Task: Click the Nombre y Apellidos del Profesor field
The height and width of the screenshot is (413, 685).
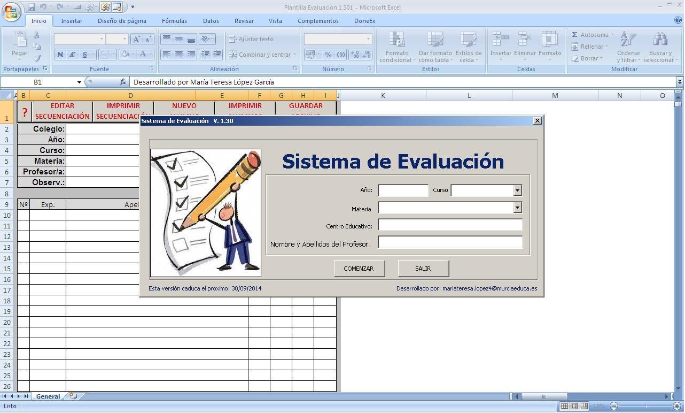Action: (x=450, y=242)
